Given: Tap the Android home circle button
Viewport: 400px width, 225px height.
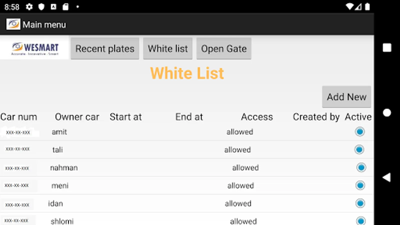Looking at the screenshot, I should (387, 113).
